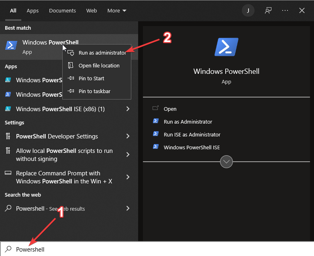Expand the More filter dropdown
This screenshot has width=314, height=256.
[x=117, y=10]
